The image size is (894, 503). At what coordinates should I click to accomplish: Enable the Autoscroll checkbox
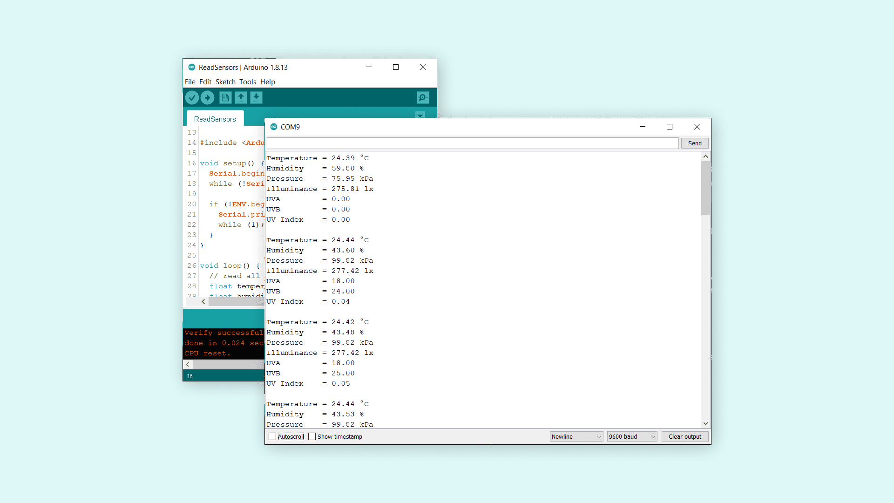pyautogui.click(x=272, y=436)
